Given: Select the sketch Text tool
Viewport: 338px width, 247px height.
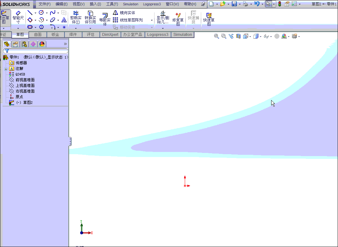Looking at the screenshot, I should (x=64, y=20).
